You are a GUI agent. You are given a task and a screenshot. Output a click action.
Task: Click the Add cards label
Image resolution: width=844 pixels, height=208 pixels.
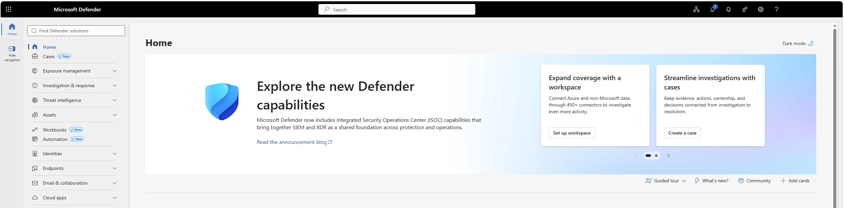(x=799, y=181)
